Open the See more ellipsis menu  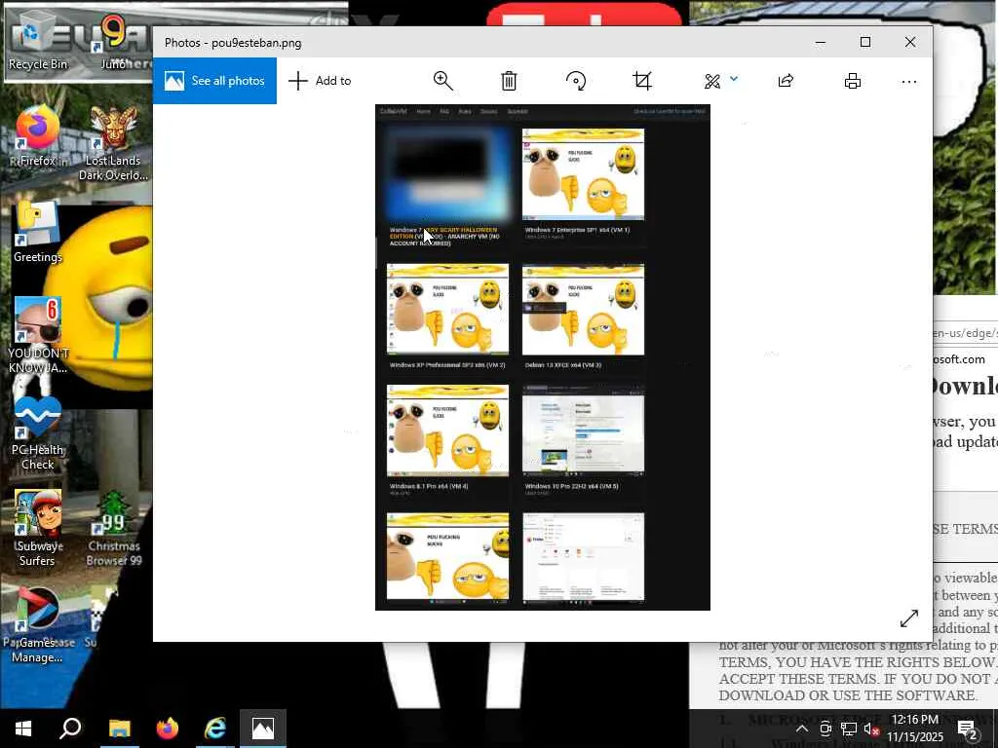909,82
